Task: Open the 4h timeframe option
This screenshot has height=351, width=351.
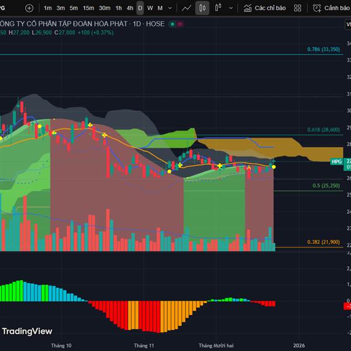Action: point(130,8)
